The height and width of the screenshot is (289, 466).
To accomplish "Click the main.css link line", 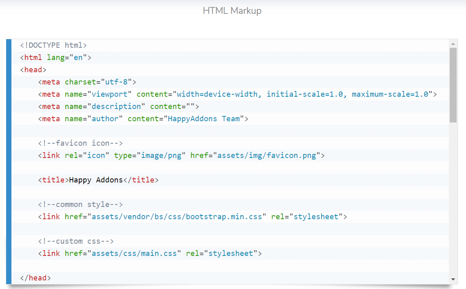I will click(150, 253).
